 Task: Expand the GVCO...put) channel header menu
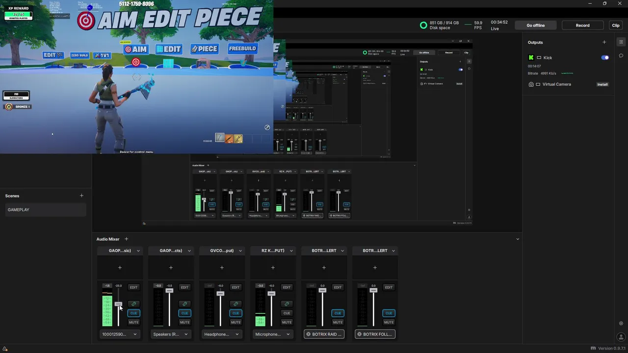pos(240,251)
